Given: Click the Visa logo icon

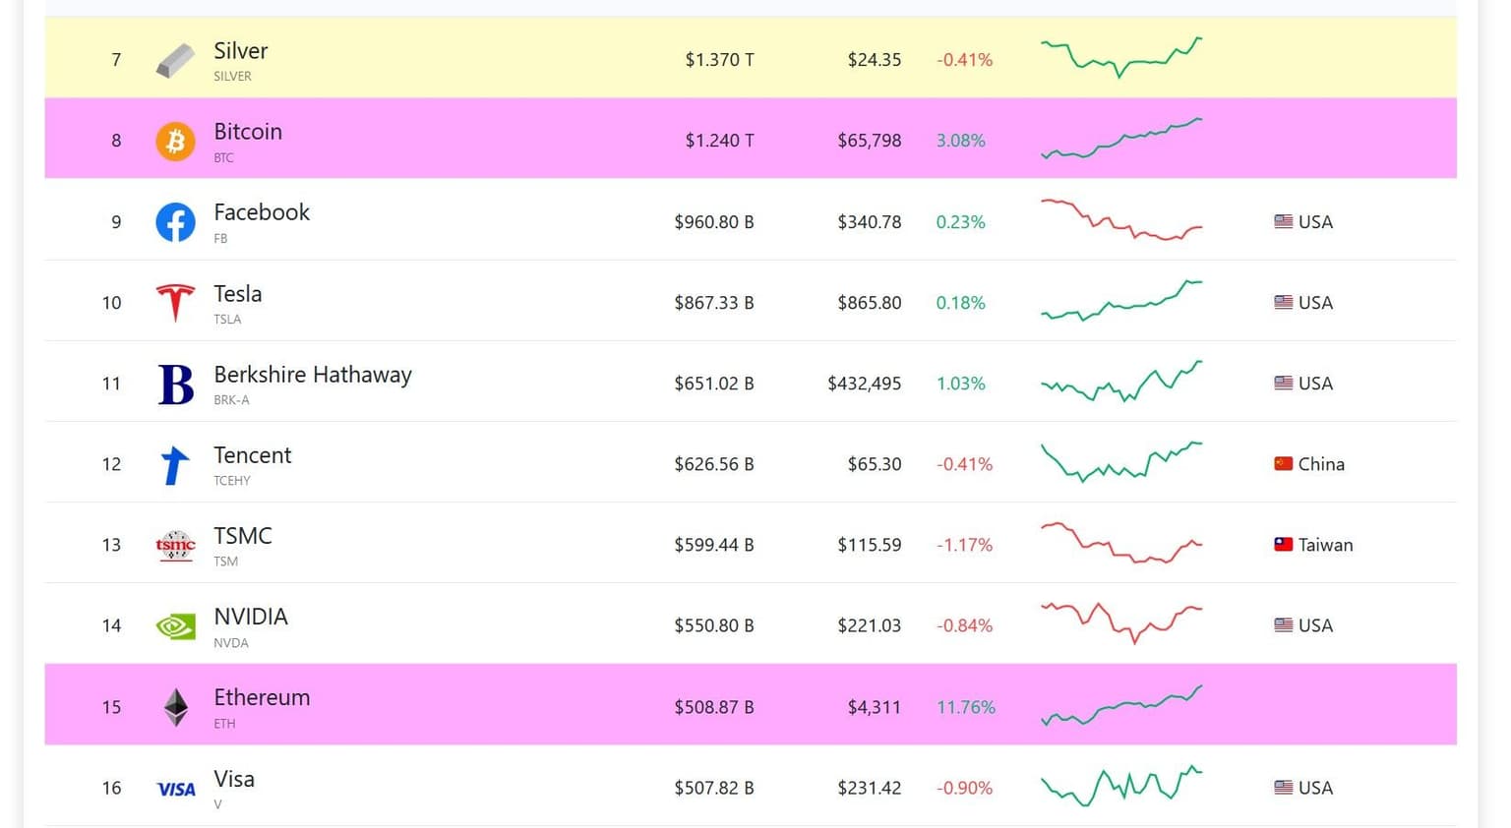Looking at the screenshot, I should click(x=175, y=789).
